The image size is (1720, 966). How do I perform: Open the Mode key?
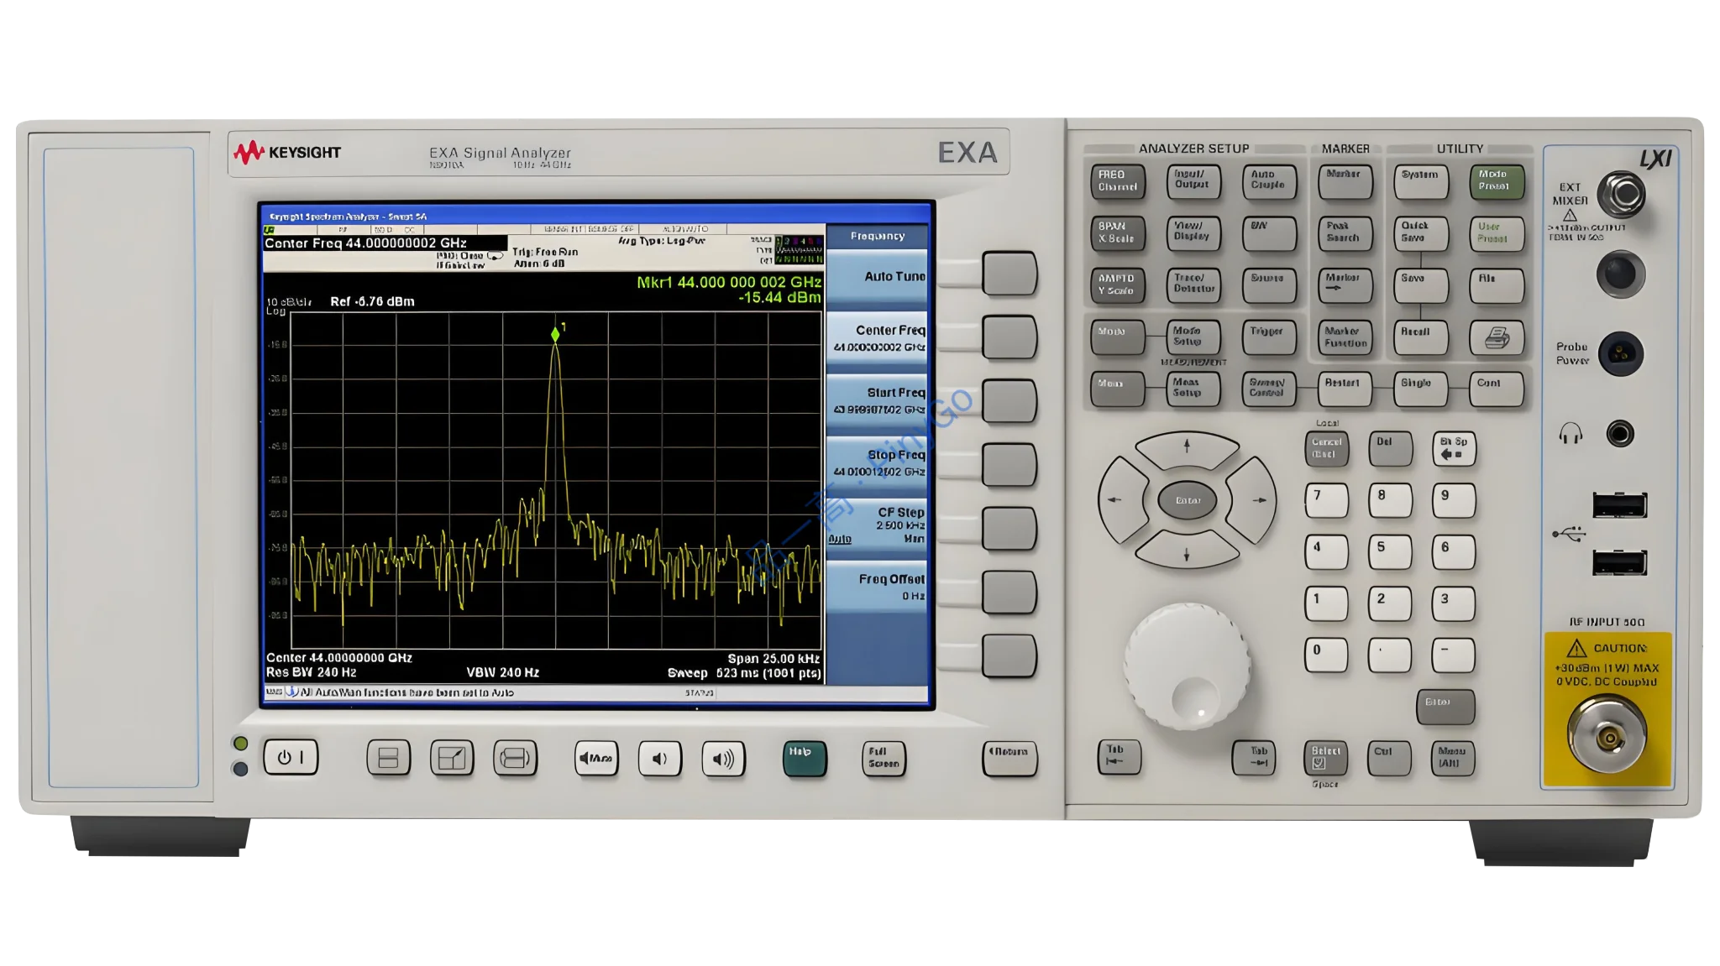[x=1118, y=337]
